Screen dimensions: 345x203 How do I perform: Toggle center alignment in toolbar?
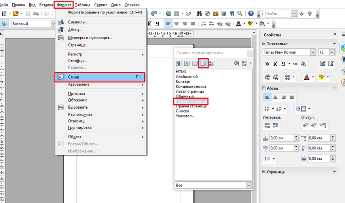[x=176, y=24]
